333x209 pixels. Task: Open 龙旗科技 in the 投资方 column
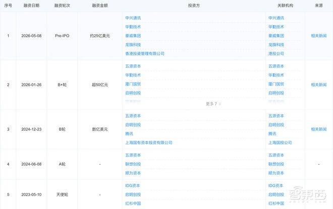tap(133, 45)
